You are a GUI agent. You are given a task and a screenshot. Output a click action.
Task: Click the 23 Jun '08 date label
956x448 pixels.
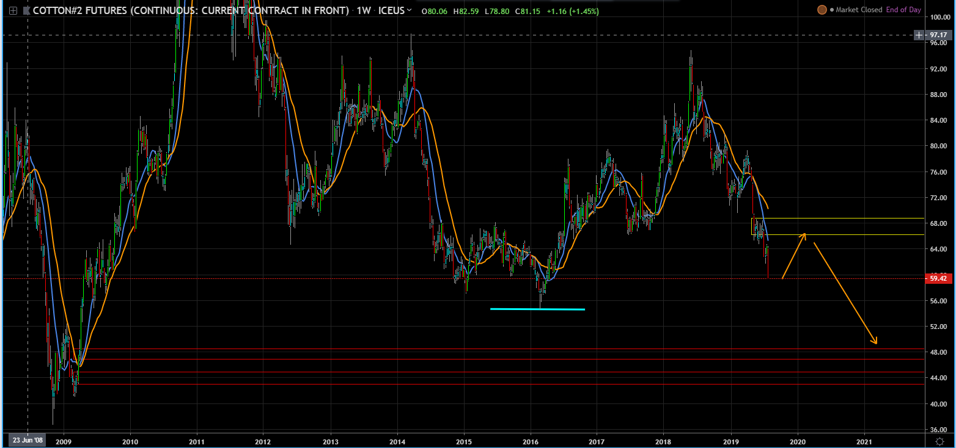[28, 440]
